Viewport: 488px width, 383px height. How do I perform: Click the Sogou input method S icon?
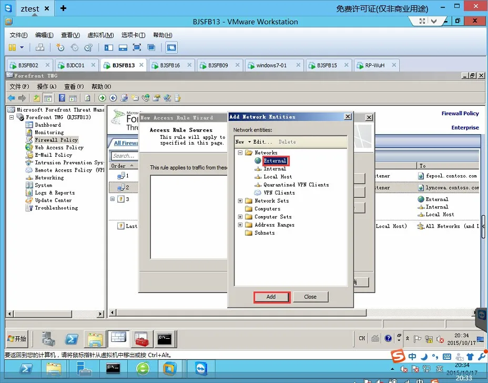[398, 356]
